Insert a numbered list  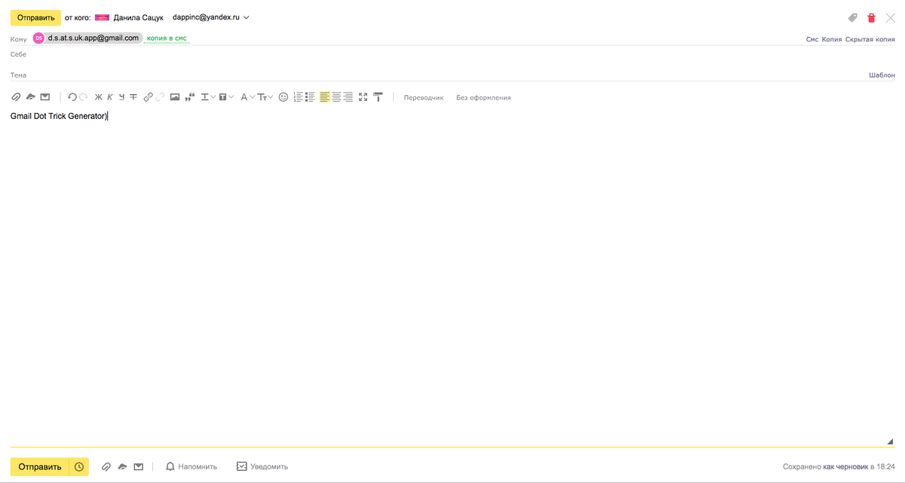tap(299, 97)
